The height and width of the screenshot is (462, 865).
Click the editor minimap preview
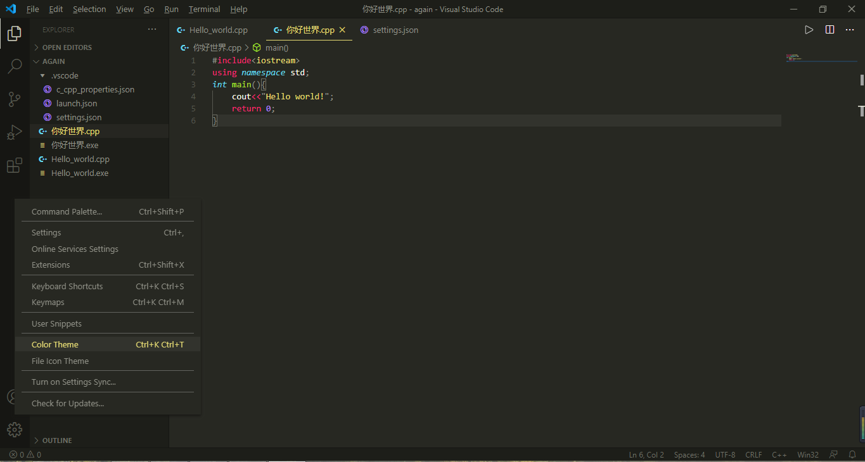pyautogui.click(x=821, y=58)
